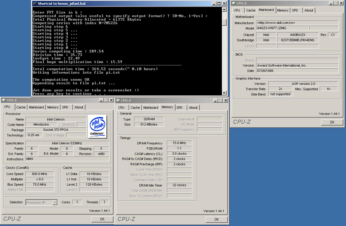
Task: Click the abit.com.tw manufacturer field
Action: [297, 23]
